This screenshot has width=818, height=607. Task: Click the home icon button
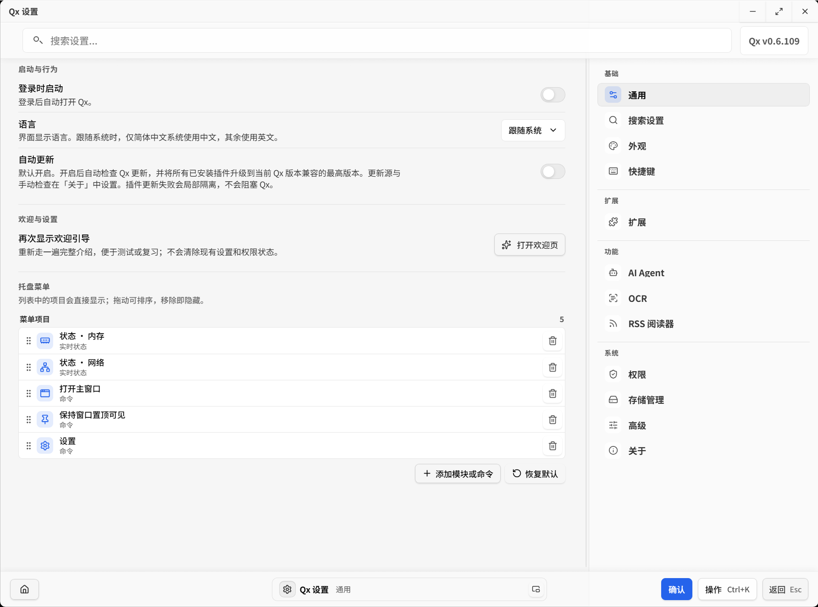25,590
